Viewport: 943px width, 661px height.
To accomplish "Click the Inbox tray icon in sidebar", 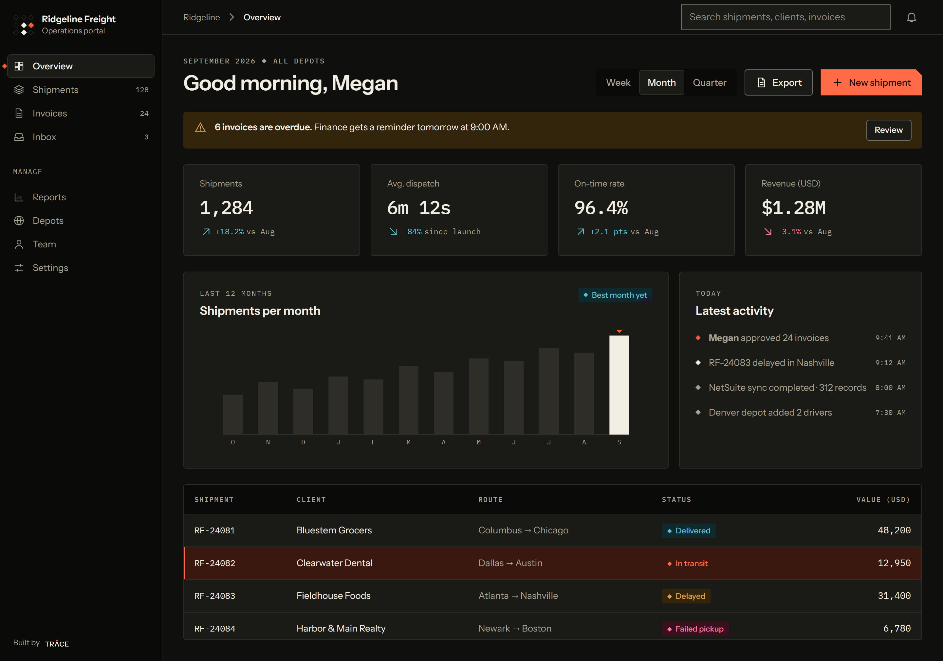I will click(19, 137).
